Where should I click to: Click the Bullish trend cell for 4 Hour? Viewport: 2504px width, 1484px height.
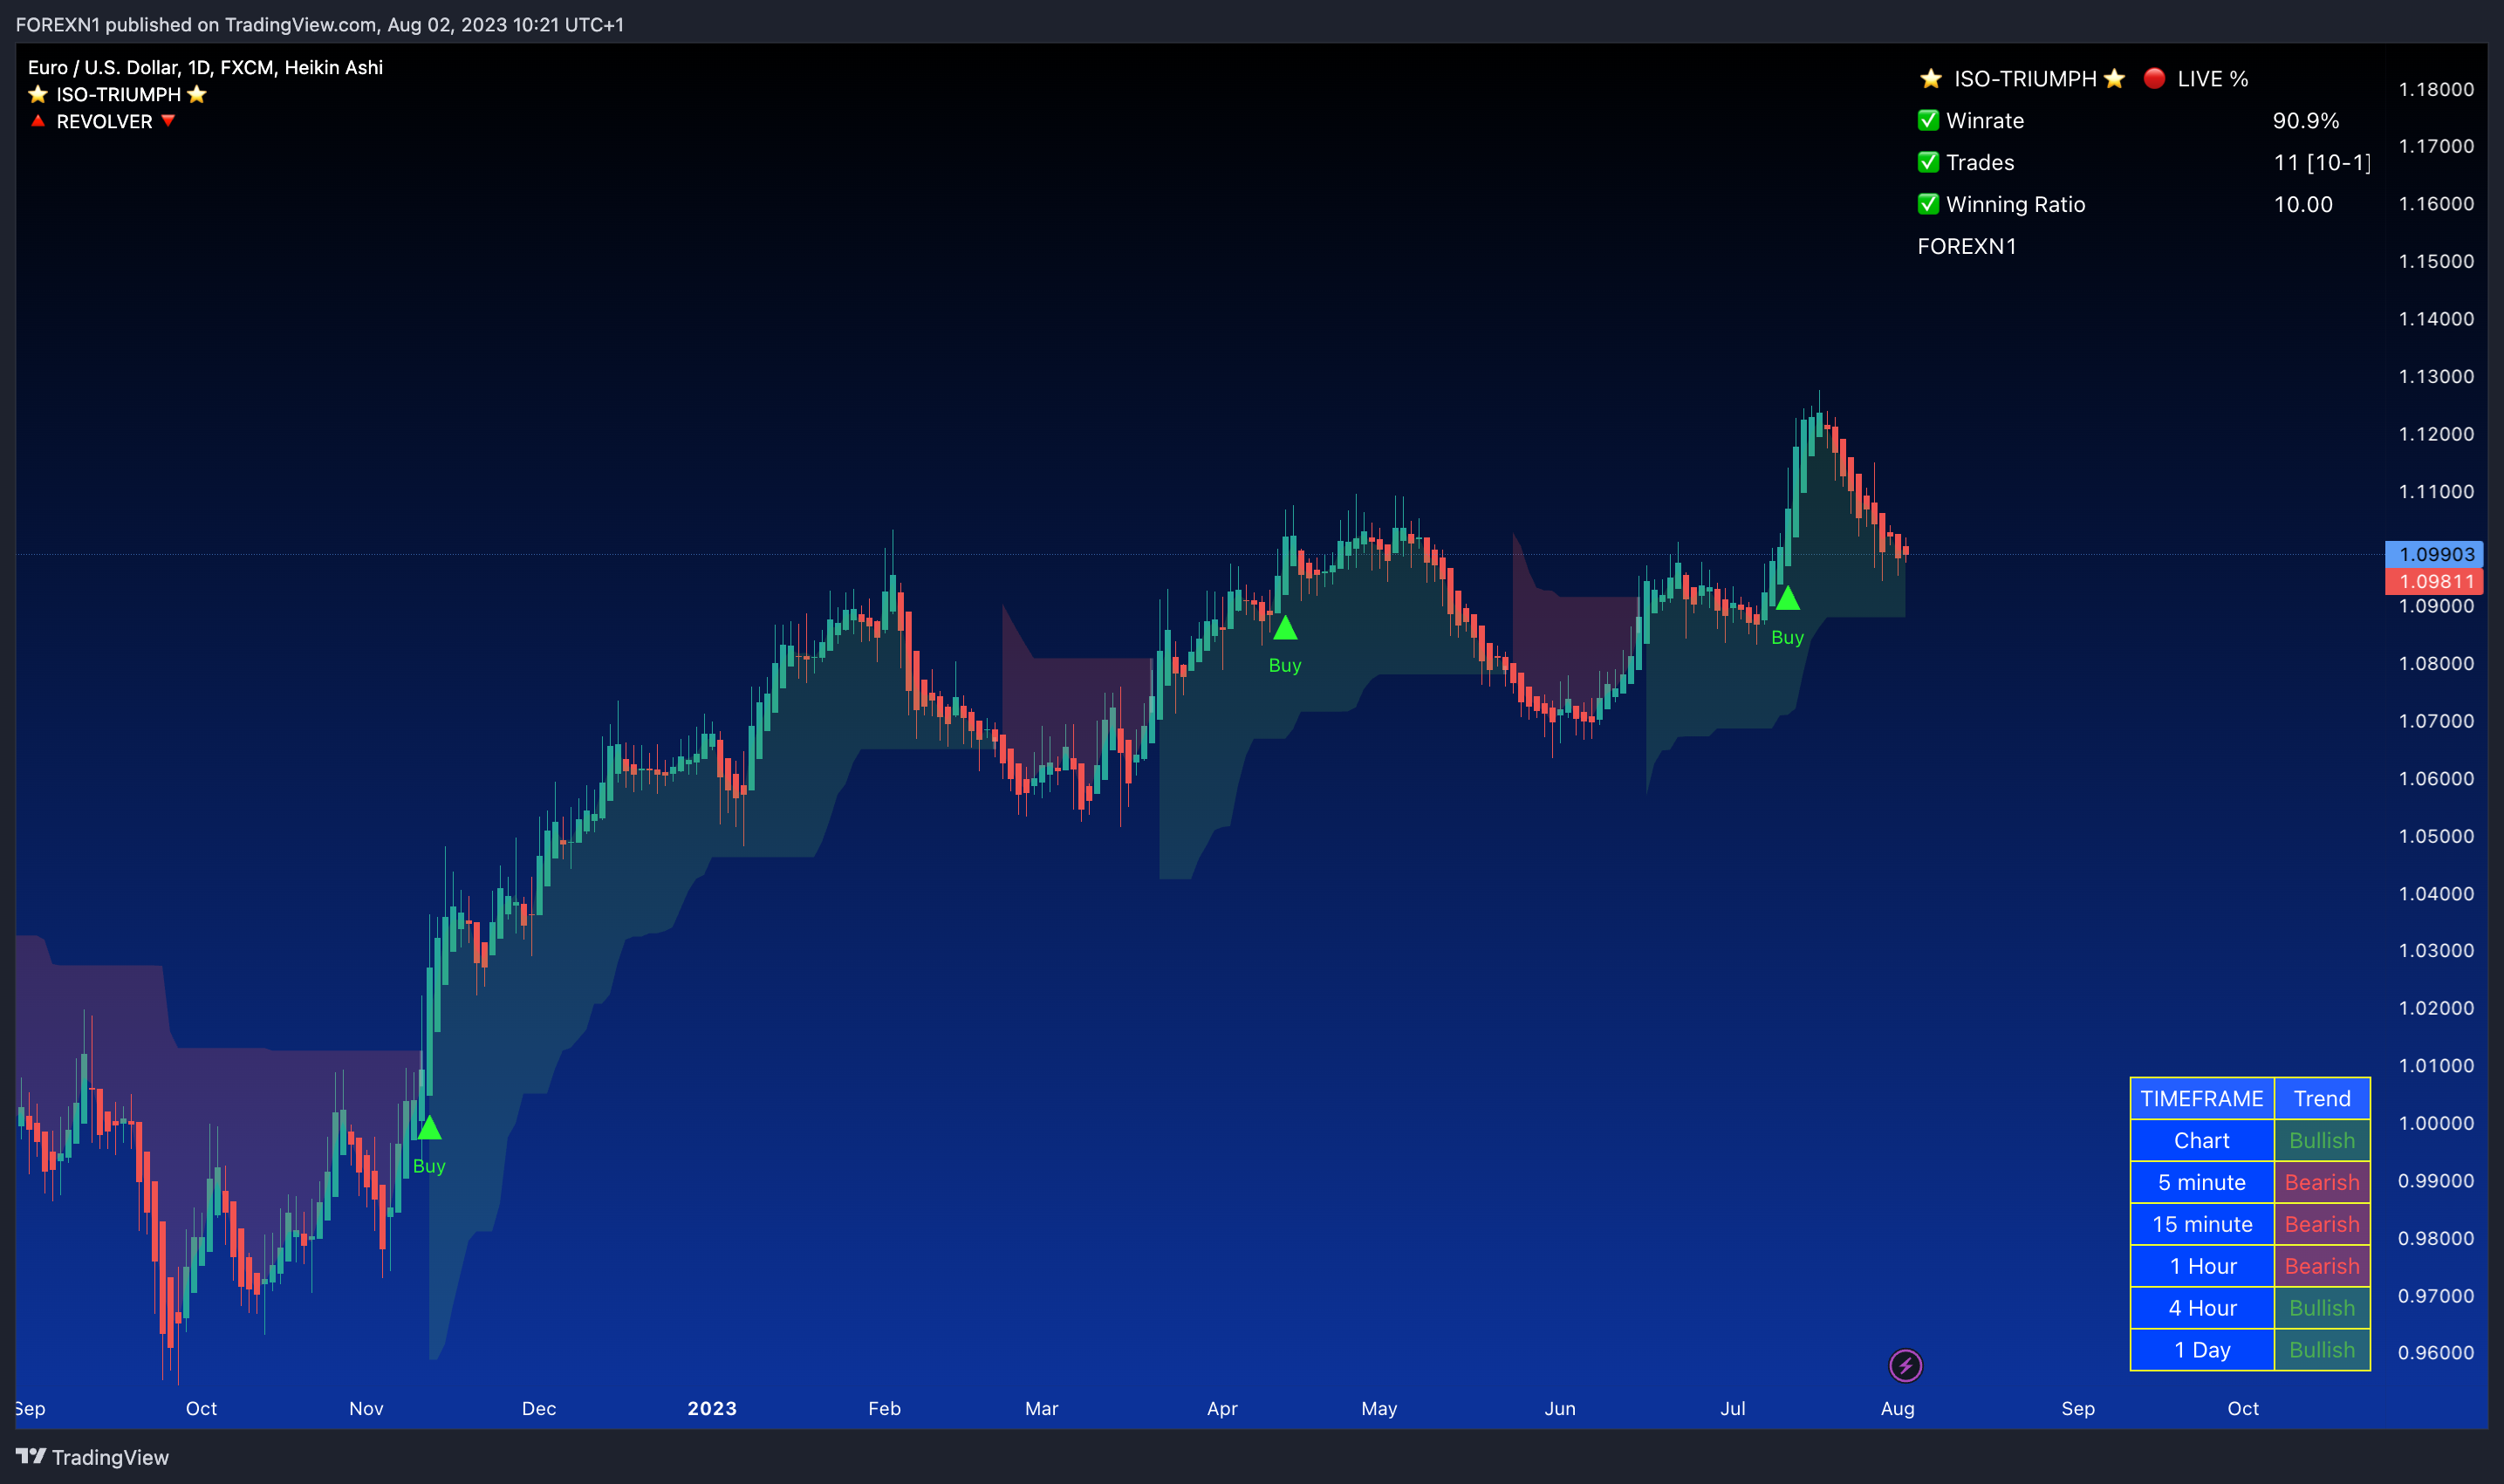coord(2322,1308)
